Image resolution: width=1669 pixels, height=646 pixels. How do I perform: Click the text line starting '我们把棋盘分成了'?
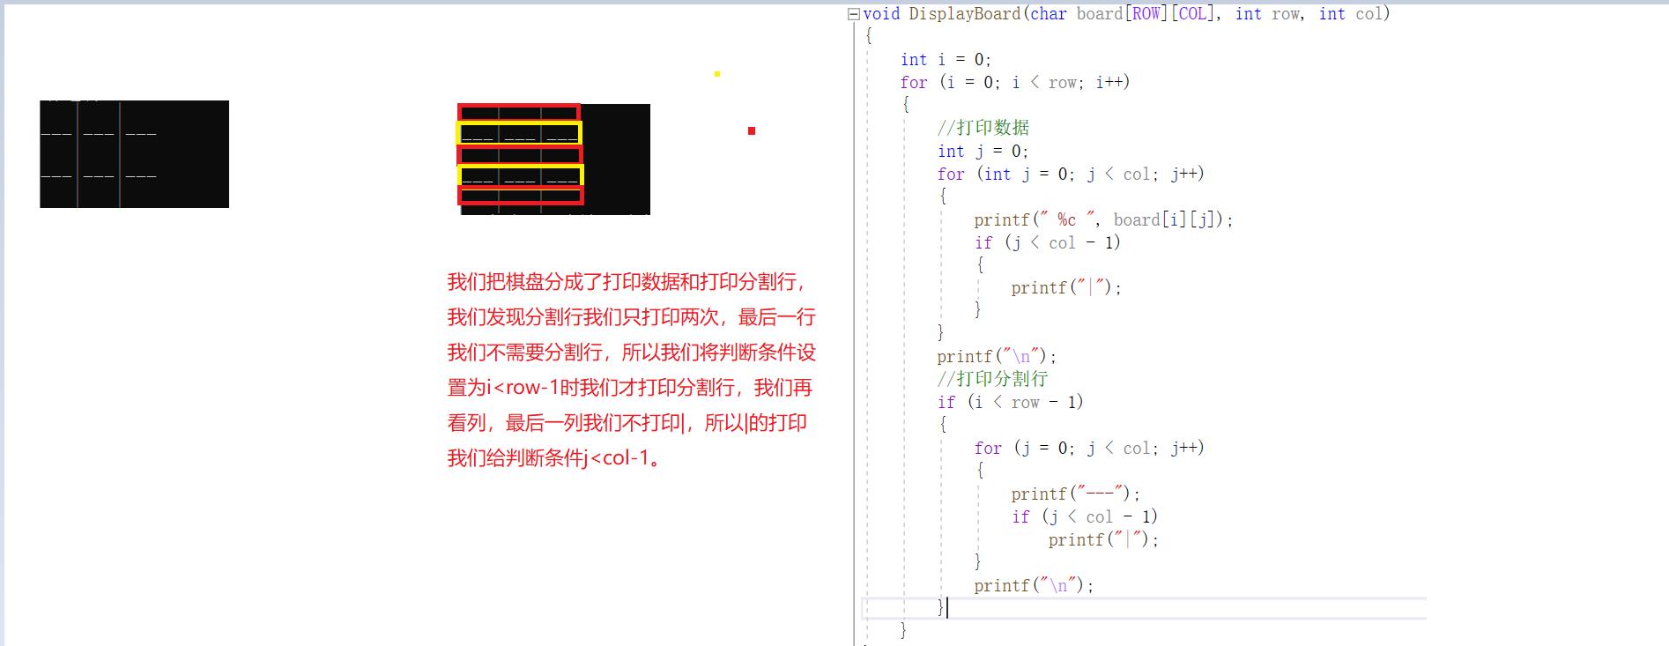[x=627, y=282]
